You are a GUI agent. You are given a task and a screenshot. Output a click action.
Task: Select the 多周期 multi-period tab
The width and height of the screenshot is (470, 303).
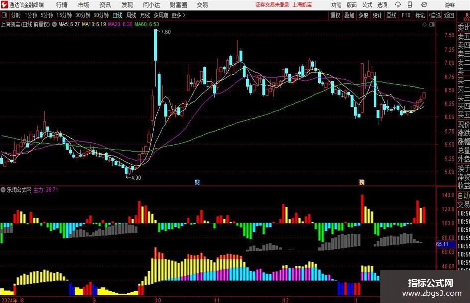161,15
